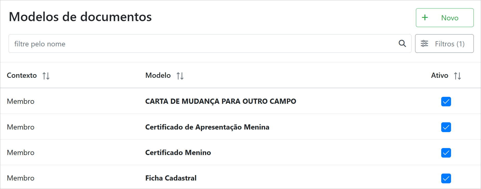Toggle Ativo for Certificado de Apresentação Menina
Screen dimensions: 481x189
[446, 127]
